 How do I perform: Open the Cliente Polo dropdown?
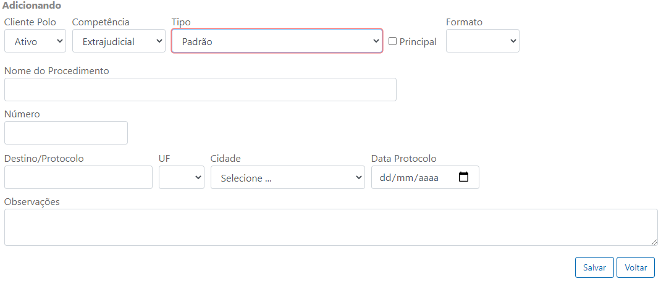click(x=35, y=41)
